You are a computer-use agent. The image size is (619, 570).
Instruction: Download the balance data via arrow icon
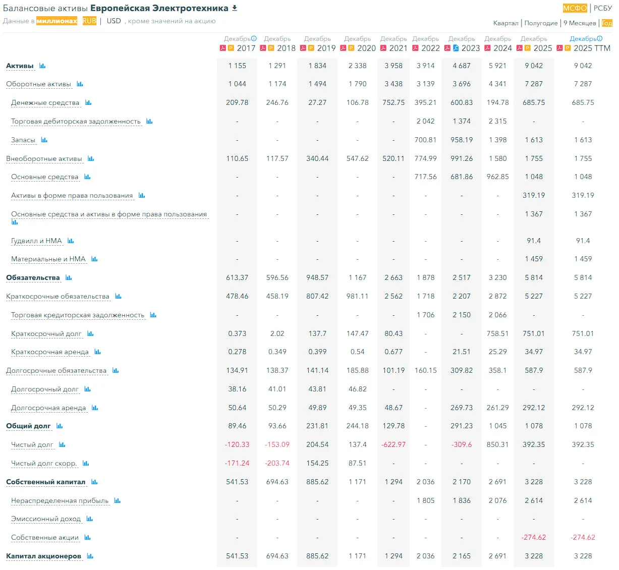coord(235,8)
